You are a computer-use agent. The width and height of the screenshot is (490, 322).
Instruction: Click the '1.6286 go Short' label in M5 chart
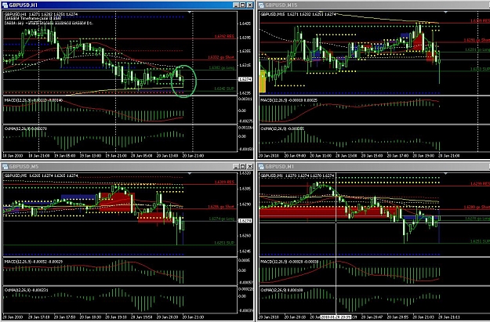click(221, 207)
